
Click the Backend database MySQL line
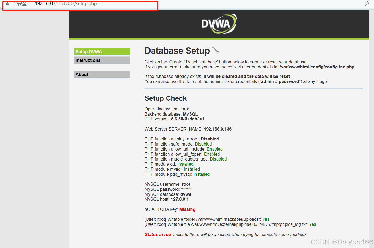click(171, 114)
